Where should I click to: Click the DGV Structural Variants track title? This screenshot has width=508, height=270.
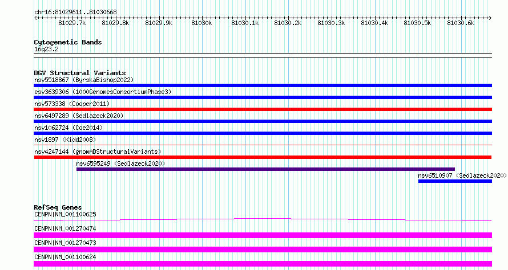(80, 73)
